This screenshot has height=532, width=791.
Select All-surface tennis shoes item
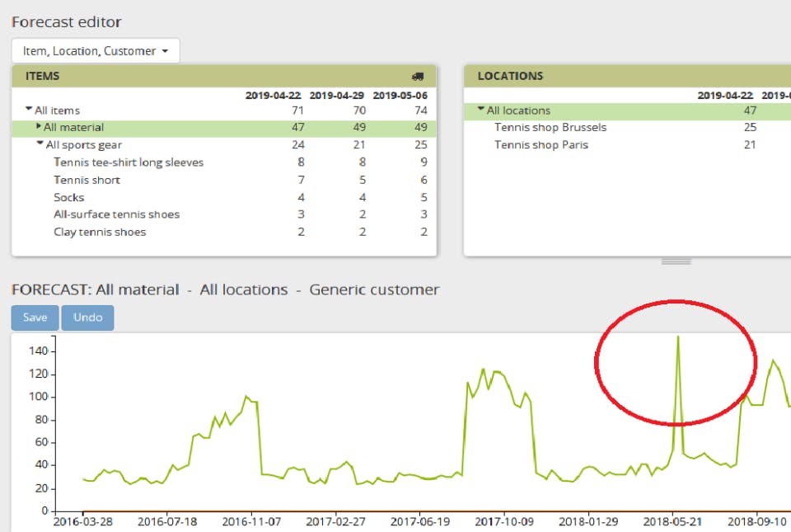tap(116, 214)
